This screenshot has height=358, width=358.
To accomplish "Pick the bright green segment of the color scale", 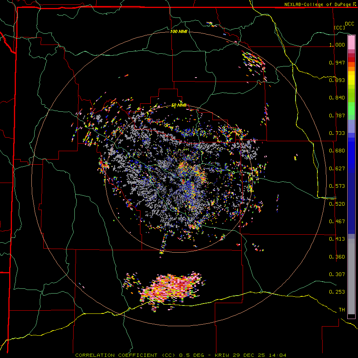I will coord(351,109).
